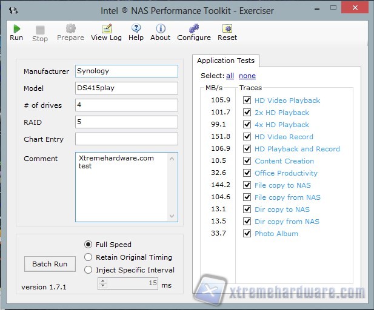Click the 'all' select link

pyautogui.click(x=230, y=76)
